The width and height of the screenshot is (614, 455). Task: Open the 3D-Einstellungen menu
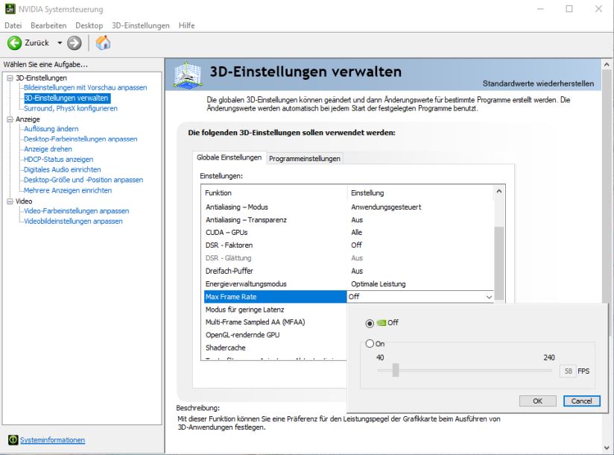click(141, 25)
